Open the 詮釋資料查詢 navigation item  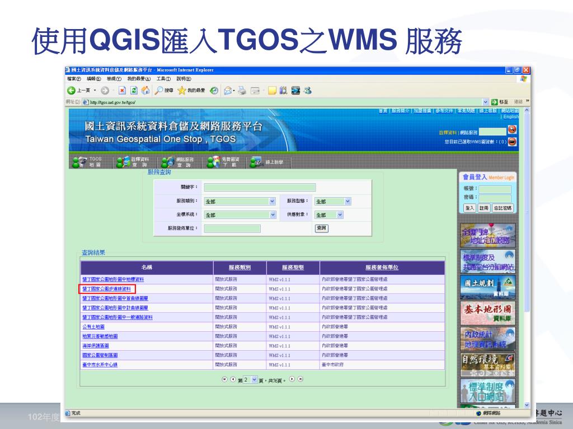pos(133,161)
